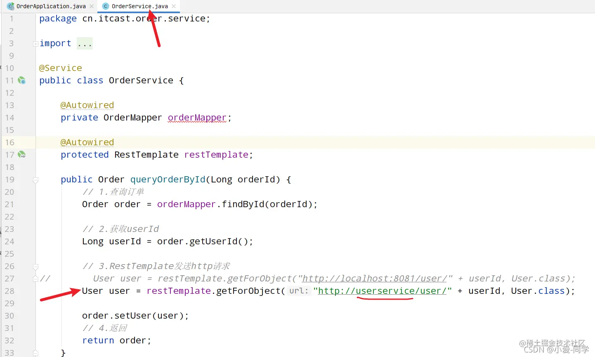Screen dimensions: 595x357
Task: Click the @Autowired annotation on line 16
Action: click(87, 142)
